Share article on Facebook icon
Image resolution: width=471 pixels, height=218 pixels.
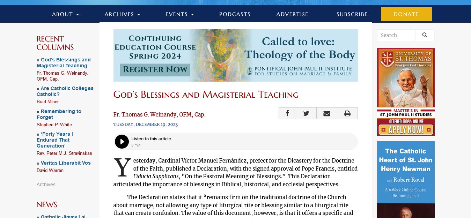287,113
